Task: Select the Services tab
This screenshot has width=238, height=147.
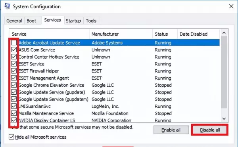Action: point(52,20)
